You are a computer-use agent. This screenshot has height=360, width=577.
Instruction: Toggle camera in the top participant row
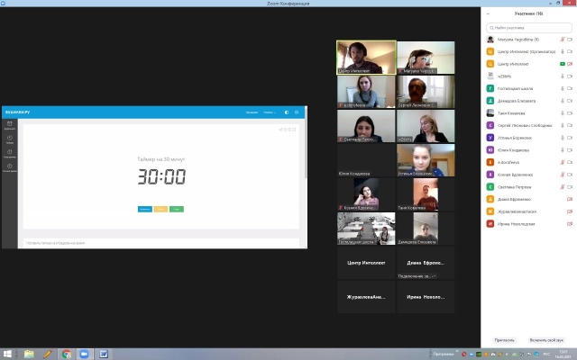[570, 40]
